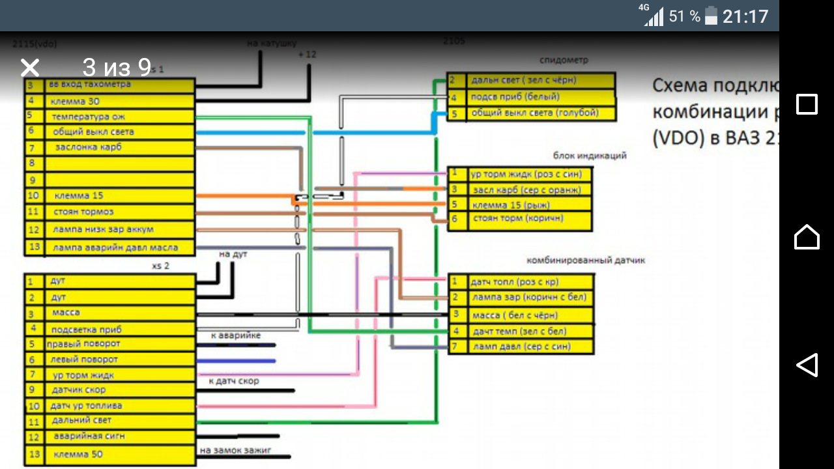Tap 'датч темп (зел с бел)' row
Screen dimensions: 834x469
pos(521,332)
